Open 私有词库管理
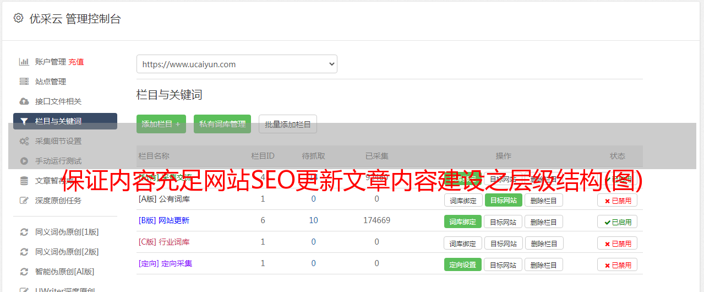The image size is (704, 292). (x=222, y=124)
